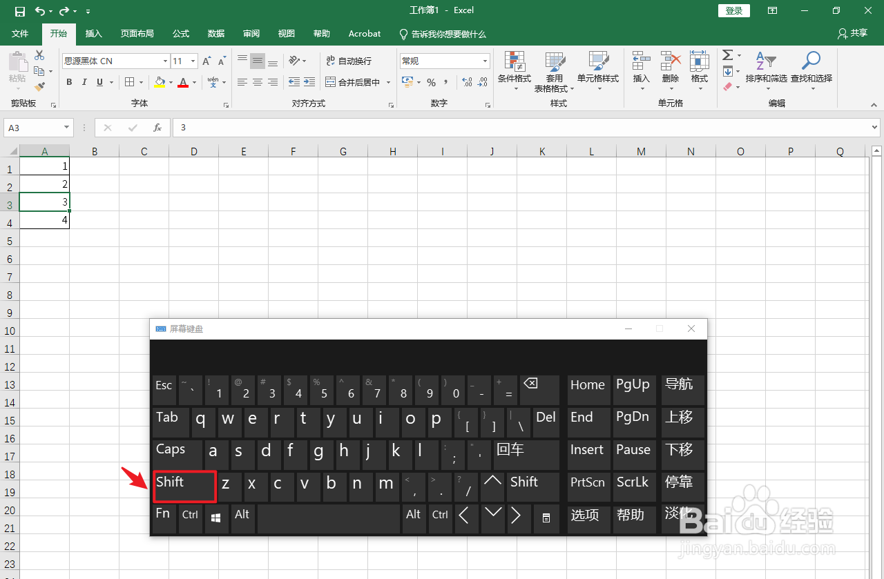
Task: Apply italic formatting
Action: tap(84, 82)
